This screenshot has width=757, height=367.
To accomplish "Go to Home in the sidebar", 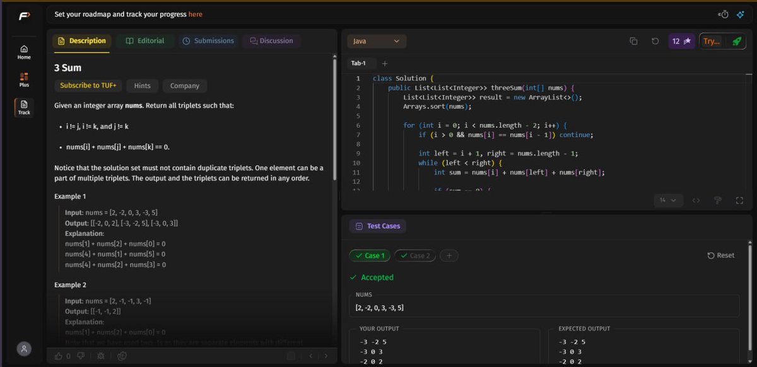I will pyautogui.click(x=24, y=52).
